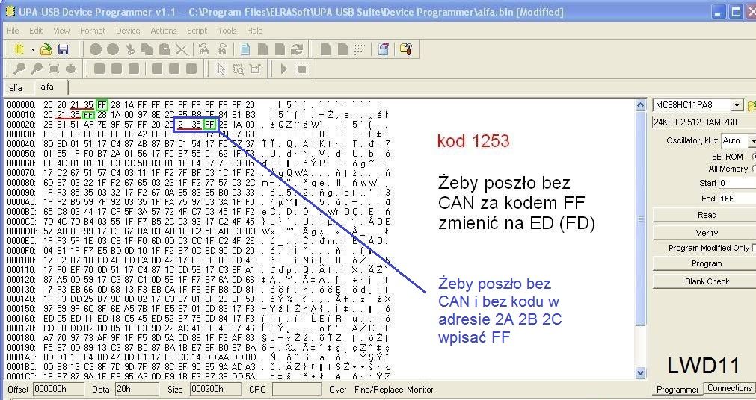
Task: Open the hammer tools options icon
Action: pyautogui.click(x=406, y=49)
